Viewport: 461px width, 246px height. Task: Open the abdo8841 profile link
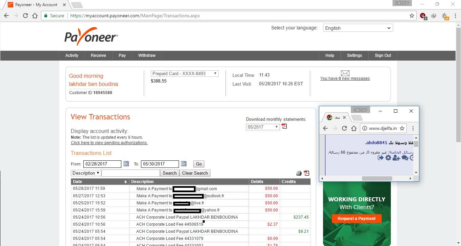377,143
